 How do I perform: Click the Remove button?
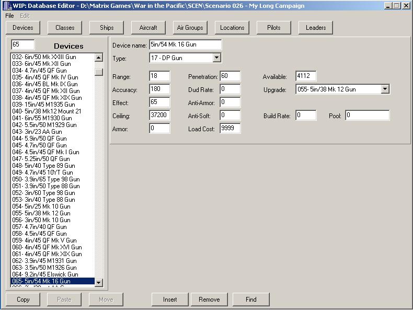[209, 300]
